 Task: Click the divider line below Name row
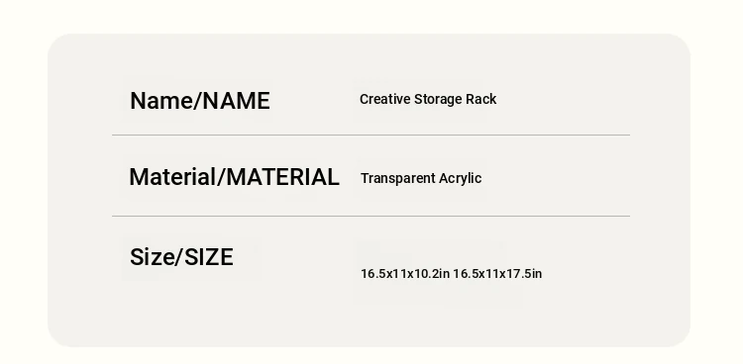tap(371, 135)
